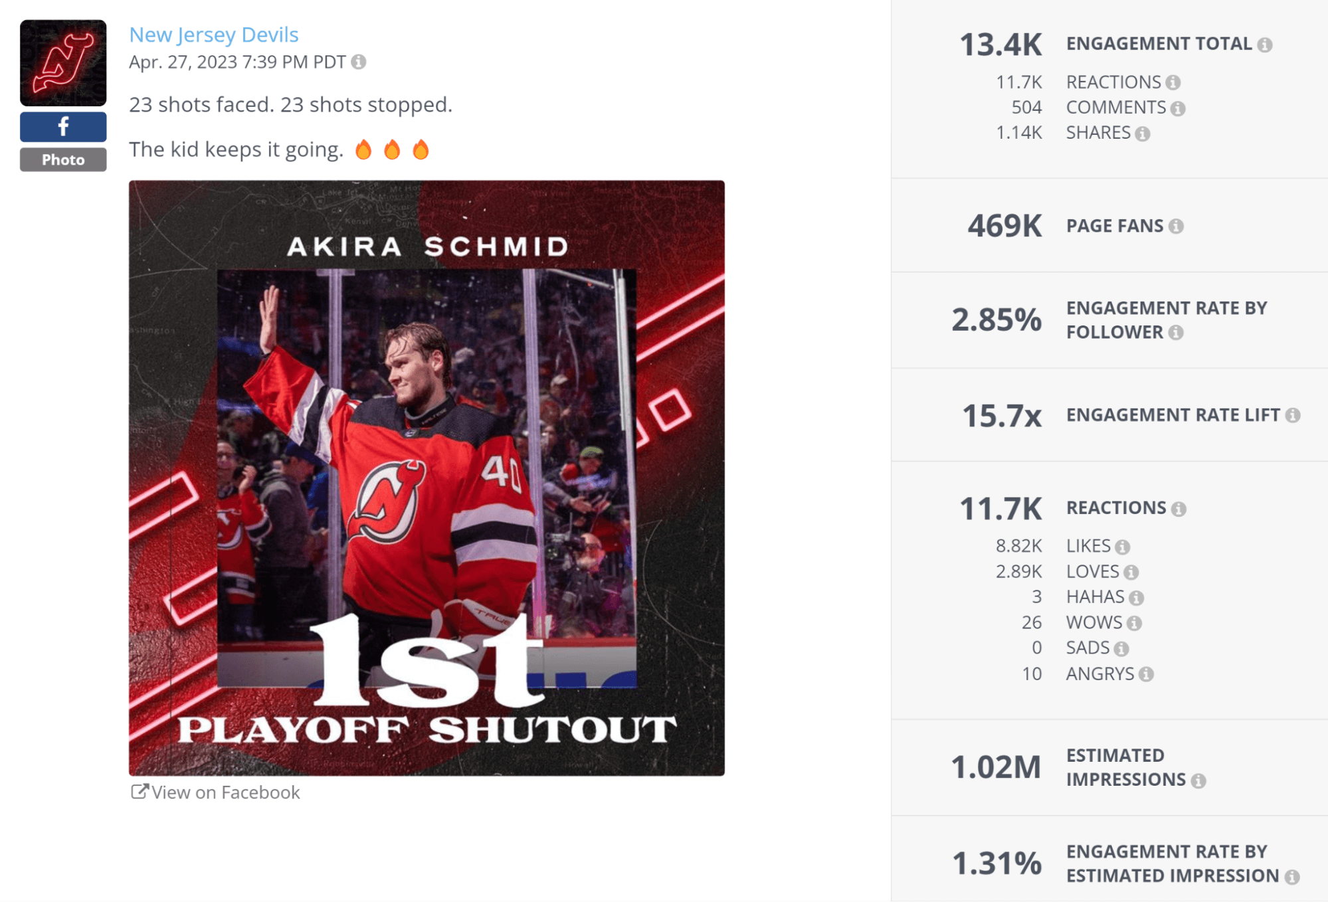Screen dimensions: 1328x902
Task: Click info icon next to Sads
Action: point(1121,648)
